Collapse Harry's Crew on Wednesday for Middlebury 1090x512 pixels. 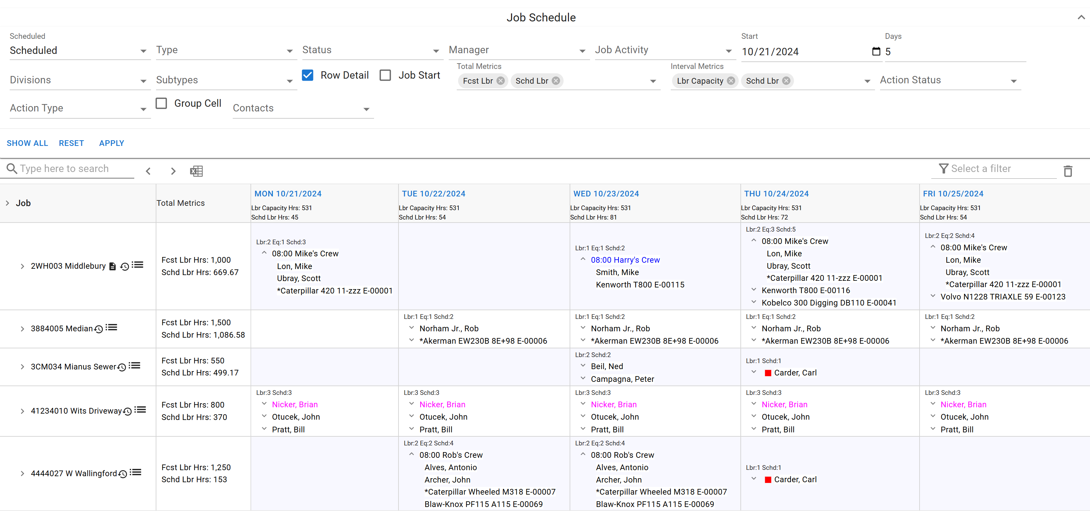pos(582,259)
